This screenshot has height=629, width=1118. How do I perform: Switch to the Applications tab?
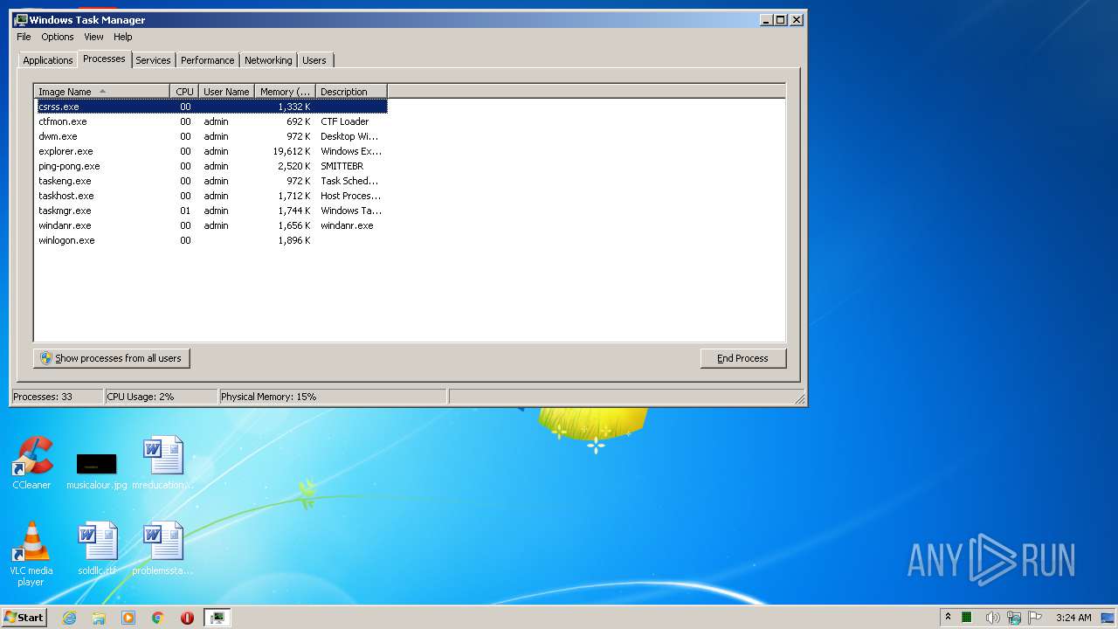[x=47, y=60]
